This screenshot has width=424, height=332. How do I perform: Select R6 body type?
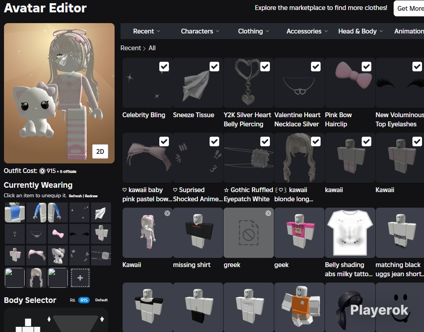tap(73, 300)
